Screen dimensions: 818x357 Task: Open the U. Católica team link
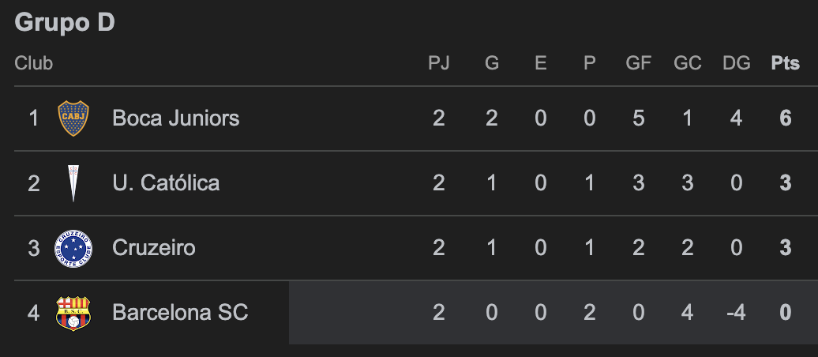click(x=166, y=183)
